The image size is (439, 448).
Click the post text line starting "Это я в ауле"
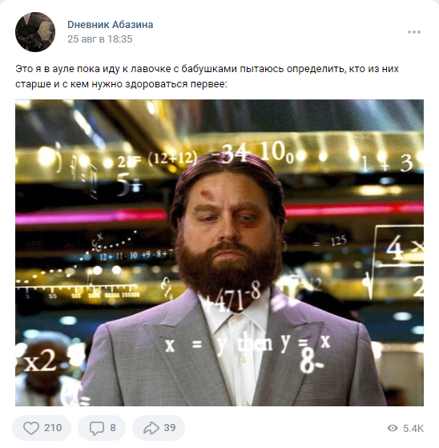pyautogui.click(x=207, y=69)
